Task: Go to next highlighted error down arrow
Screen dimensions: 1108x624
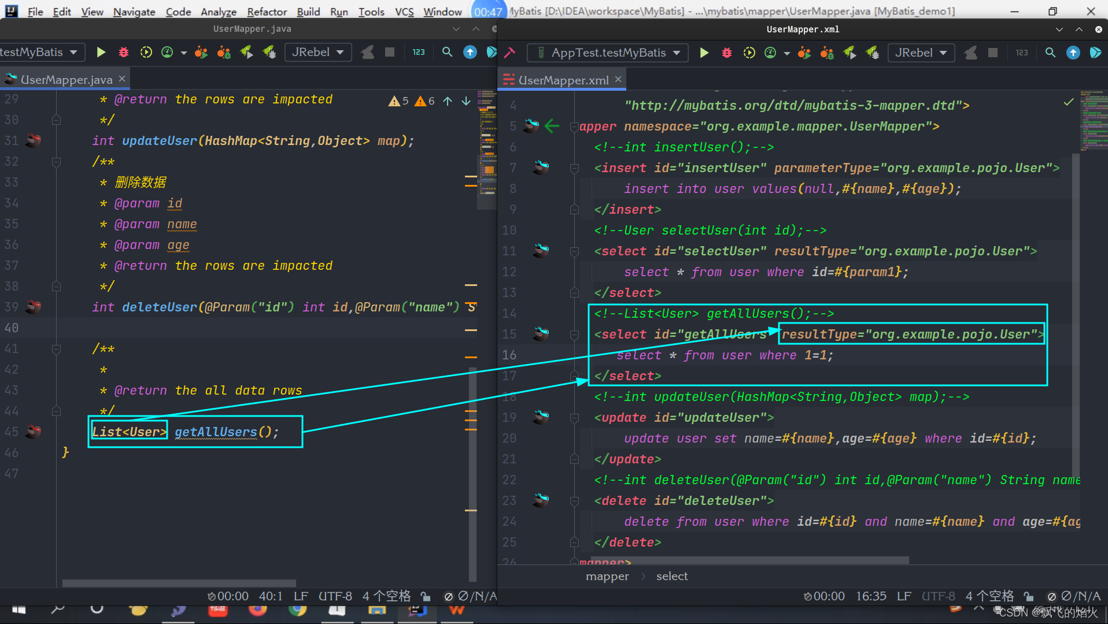Action: click(x=466, y=101)
